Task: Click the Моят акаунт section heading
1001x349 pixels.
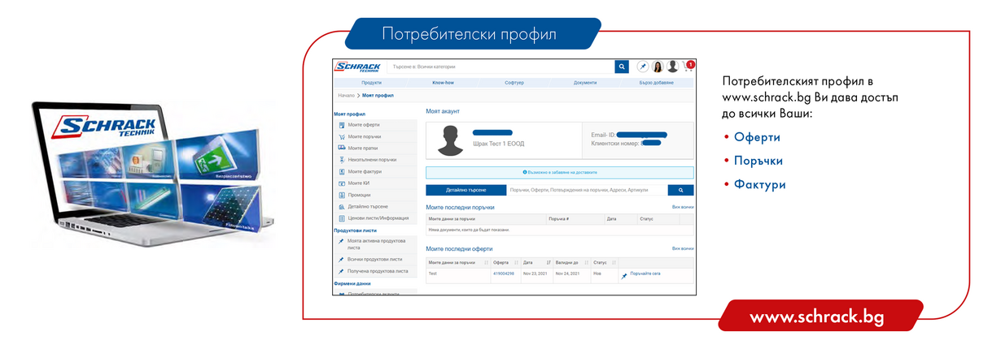Action: click(444, 110)
